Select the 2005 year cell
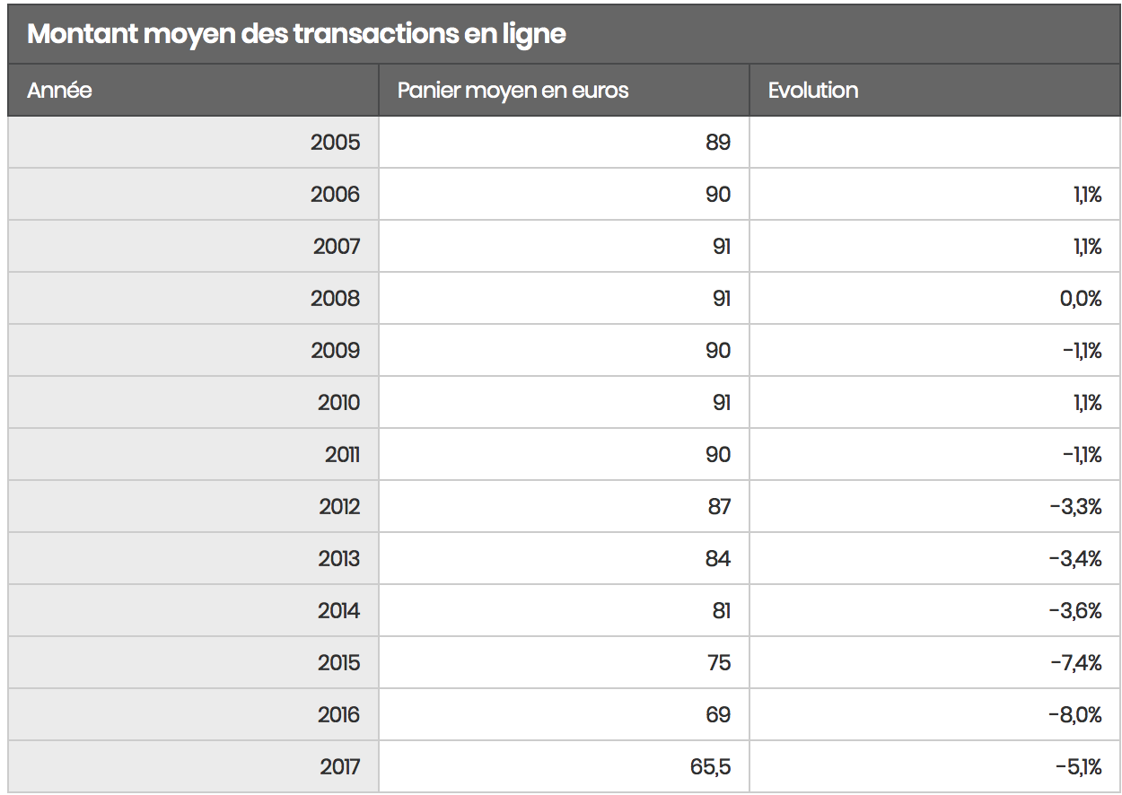Viewport: 1122px width, 795px height. 193,142
